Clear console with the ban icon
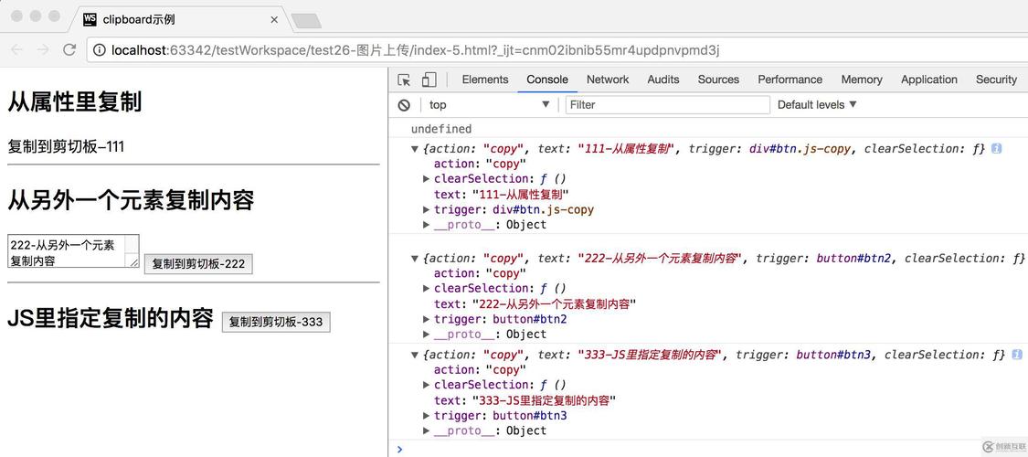This screenshot has width=1028, height=457. [404, 105]
